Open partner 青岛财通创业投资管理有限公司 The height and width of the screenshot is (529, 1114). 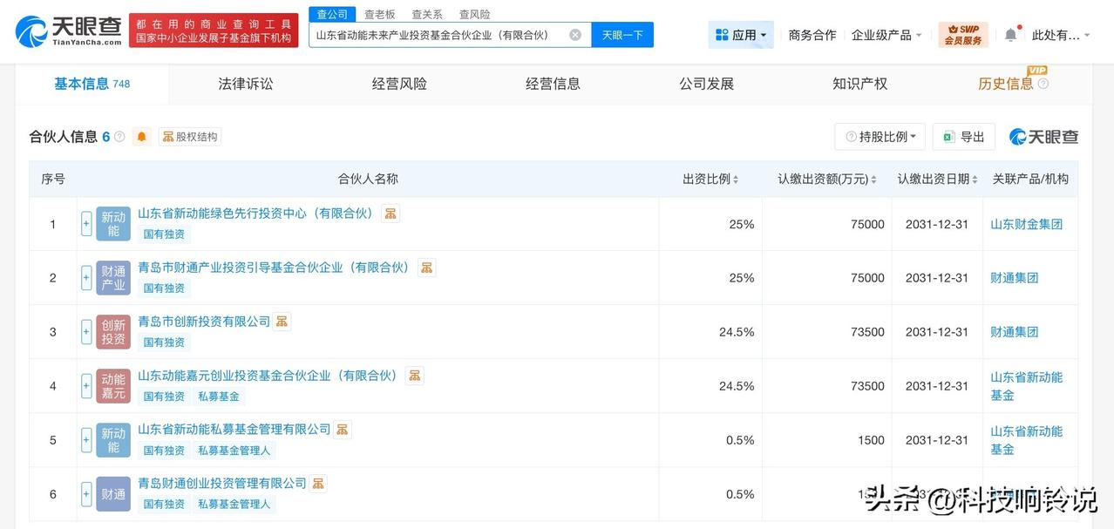coord(222,484)
